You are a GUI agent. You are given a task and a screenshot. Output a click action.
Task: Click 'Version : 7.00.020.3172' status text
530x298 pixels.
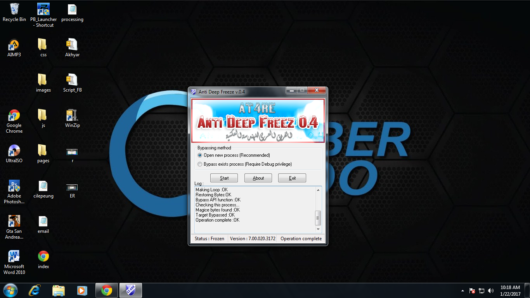[x=253, y=239]
